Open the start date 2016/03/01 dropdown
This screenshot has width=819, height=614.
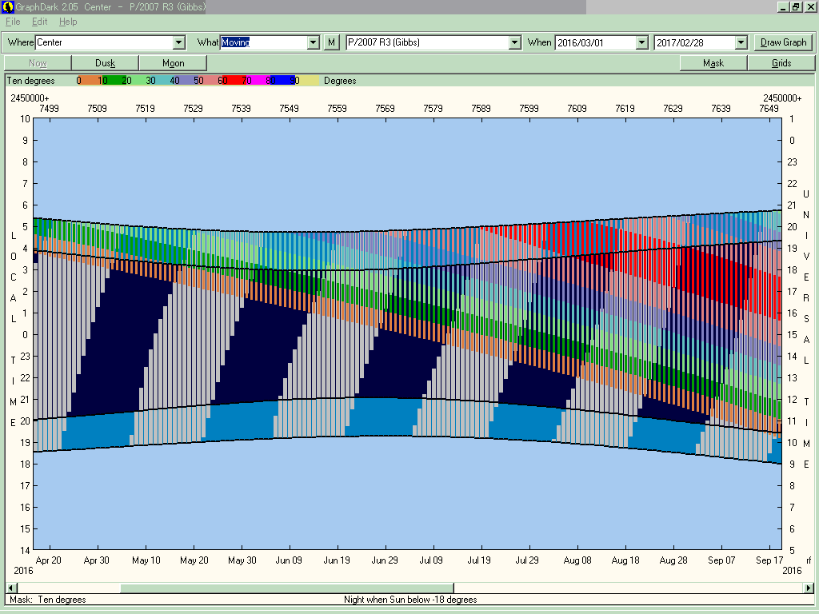tap(641, 42)
